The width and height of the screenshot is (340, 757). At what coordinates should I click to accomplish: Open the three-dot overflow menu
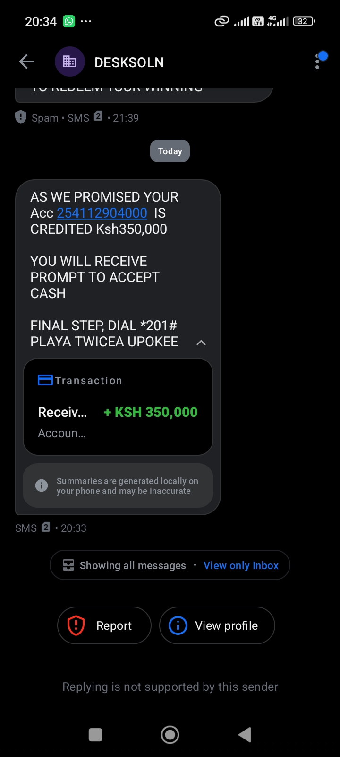(x=317, y=62)
